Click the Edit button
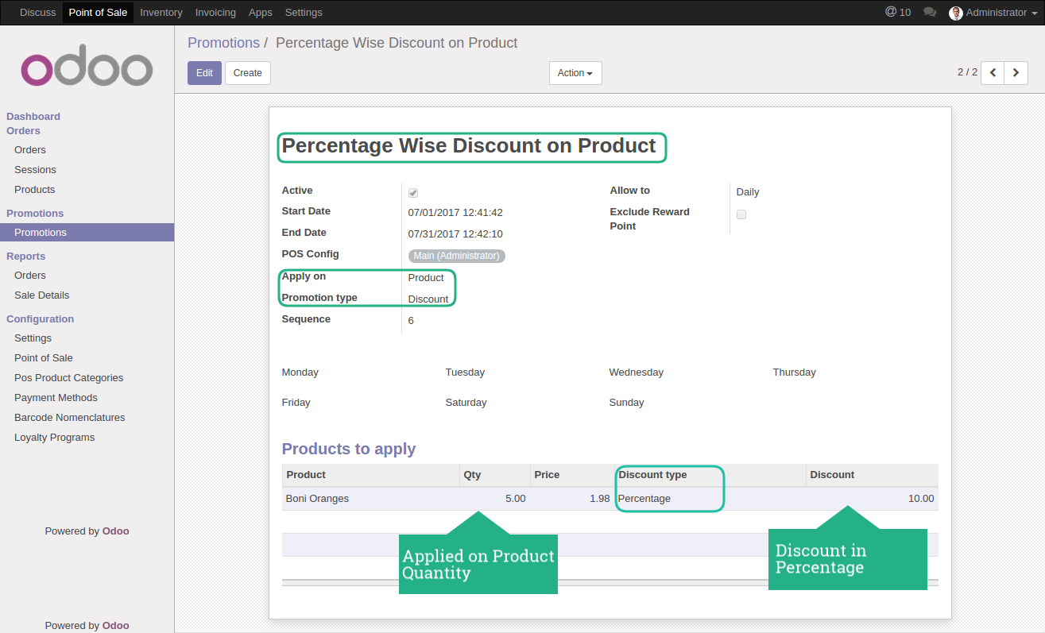The width and height of the screenshot is (1045, 633). (x=204, y=73)
